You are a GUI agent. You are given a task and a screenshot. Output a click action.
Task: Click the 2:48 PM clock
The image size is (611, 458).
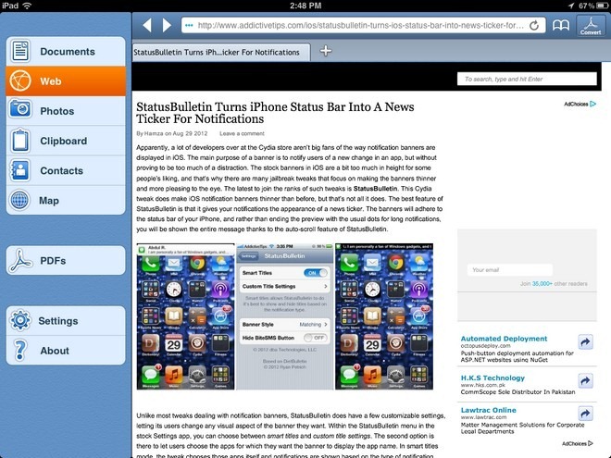point(305,6)
